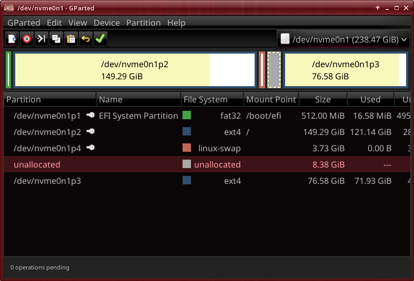Click the New partition toolbar icon
This screenshot has height=281, width=414.
(x=12, y=39)
